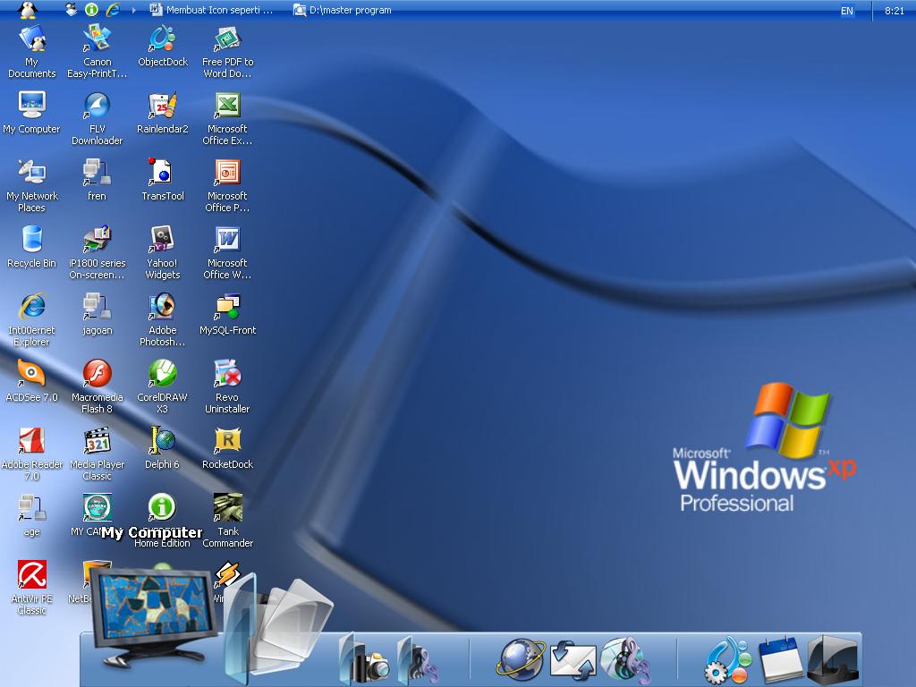Image resolution: width=916 pixels, height=687 pixels.
Task: Open My Network Places icon
Action: (x=31, y=185)
